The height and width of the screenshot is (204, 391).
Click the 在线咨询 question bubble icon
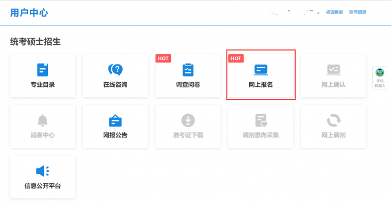[x=115, y=69]
